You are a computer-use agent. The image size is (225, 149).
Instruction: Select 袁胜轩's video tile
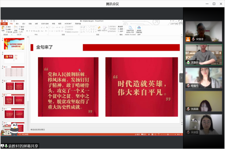pos(204,55)
